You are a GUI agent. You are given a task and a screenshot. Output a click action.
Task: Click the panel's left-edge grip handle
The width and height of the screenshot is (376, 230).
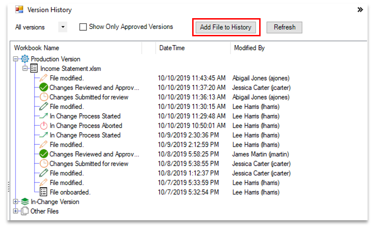[8, 187]
